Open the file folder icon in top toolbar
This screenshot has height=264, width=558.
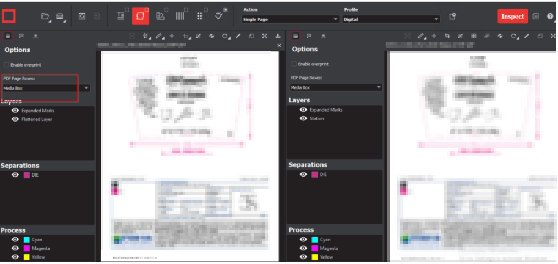(46, 16)
